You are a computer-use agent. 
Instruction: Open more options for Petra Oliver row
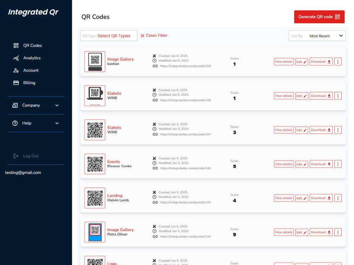point(338,232)
